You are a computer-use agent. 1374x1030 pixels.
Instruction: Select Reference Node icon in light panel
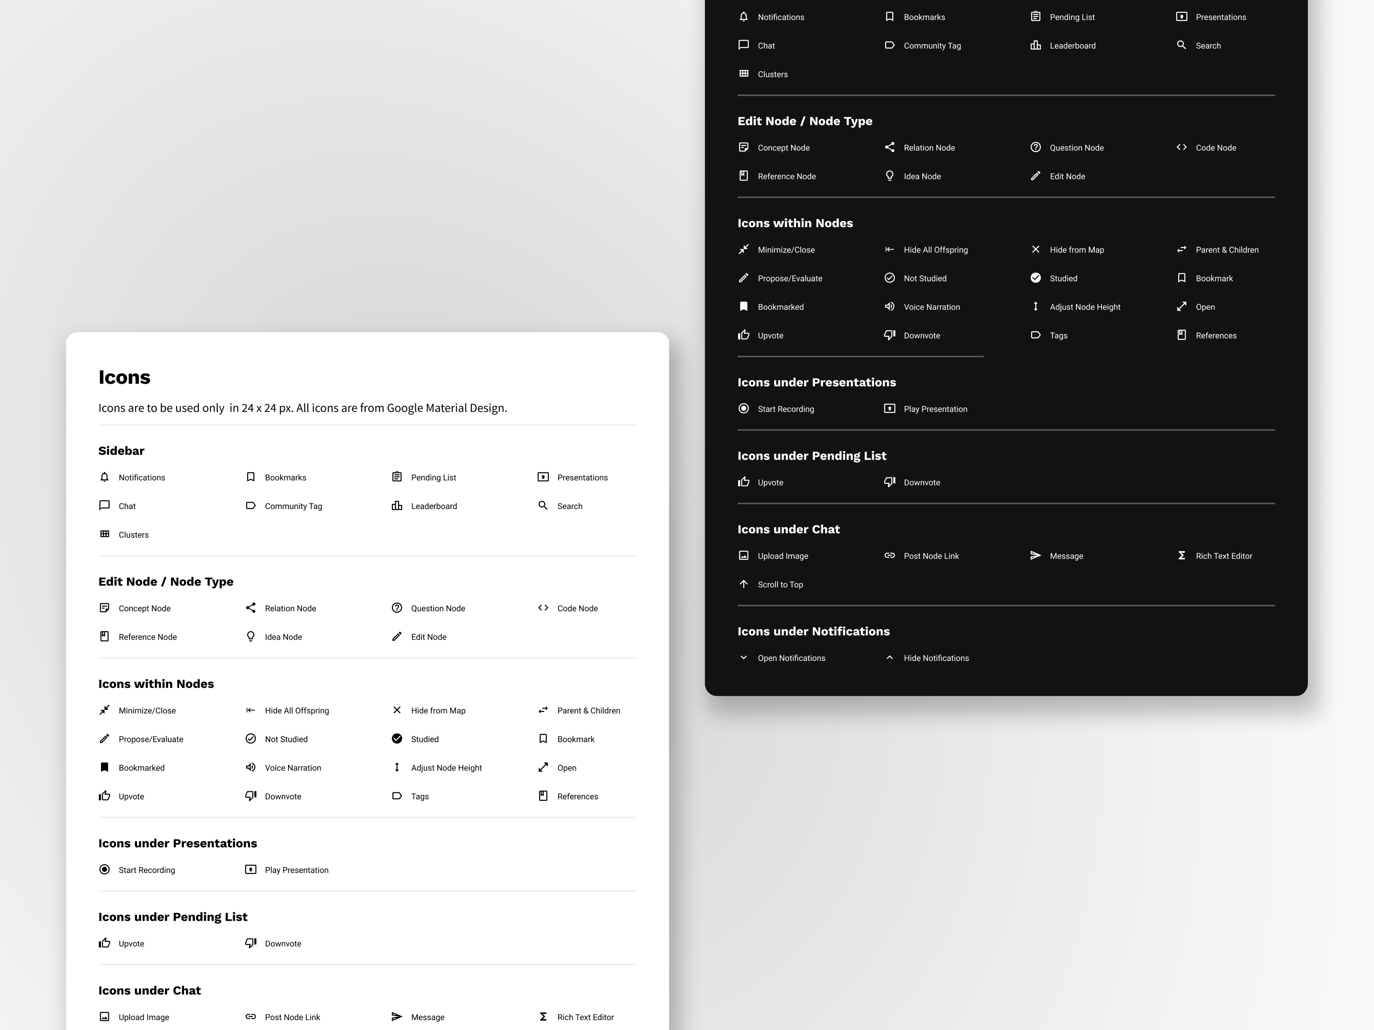click(x=104, y=636)
